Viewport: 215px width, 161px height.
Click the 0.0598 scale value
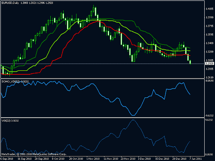click(x=209, y=155)
